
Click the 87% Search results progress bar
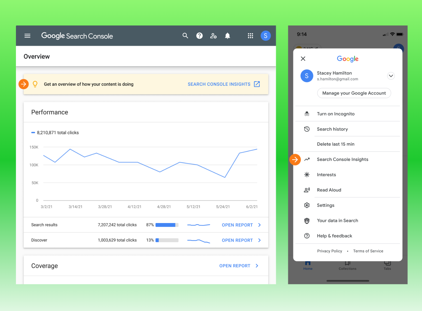point(167,225)
